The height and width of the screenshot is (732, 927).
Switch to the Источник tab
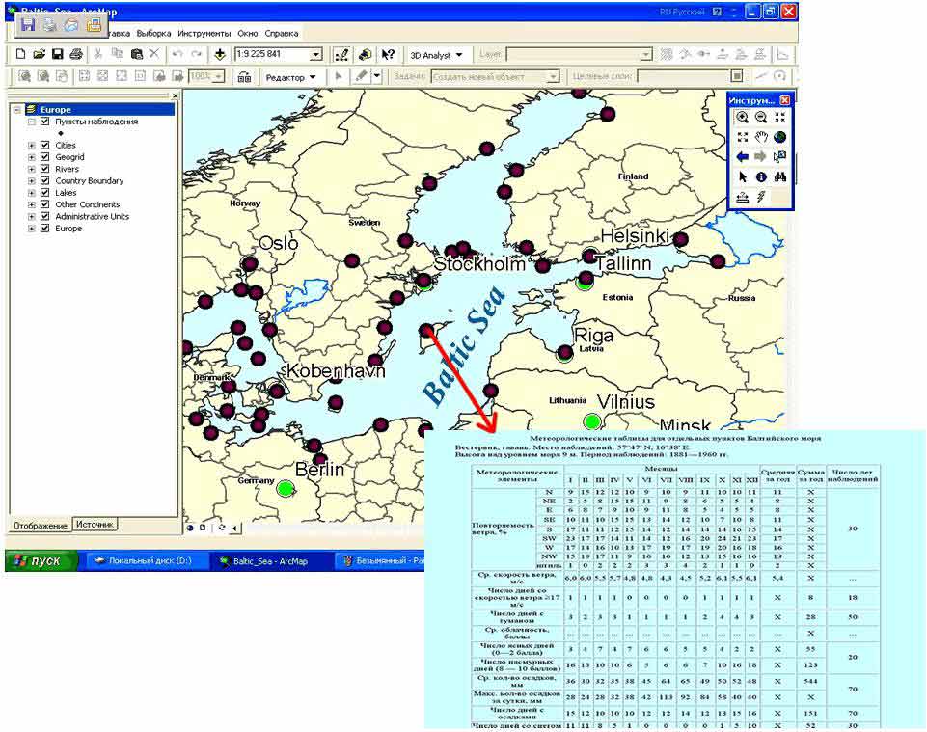pos(95,525)
